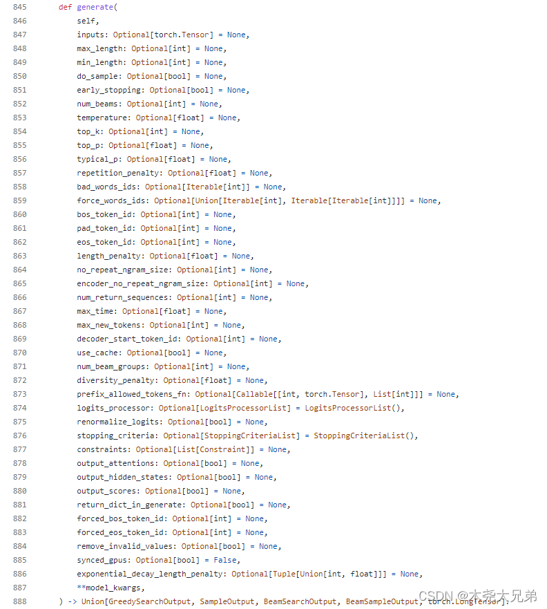Click 'pad_token_id' parameter name
The height and width of the screenshot is (609, 547).
tap(104, 228)
